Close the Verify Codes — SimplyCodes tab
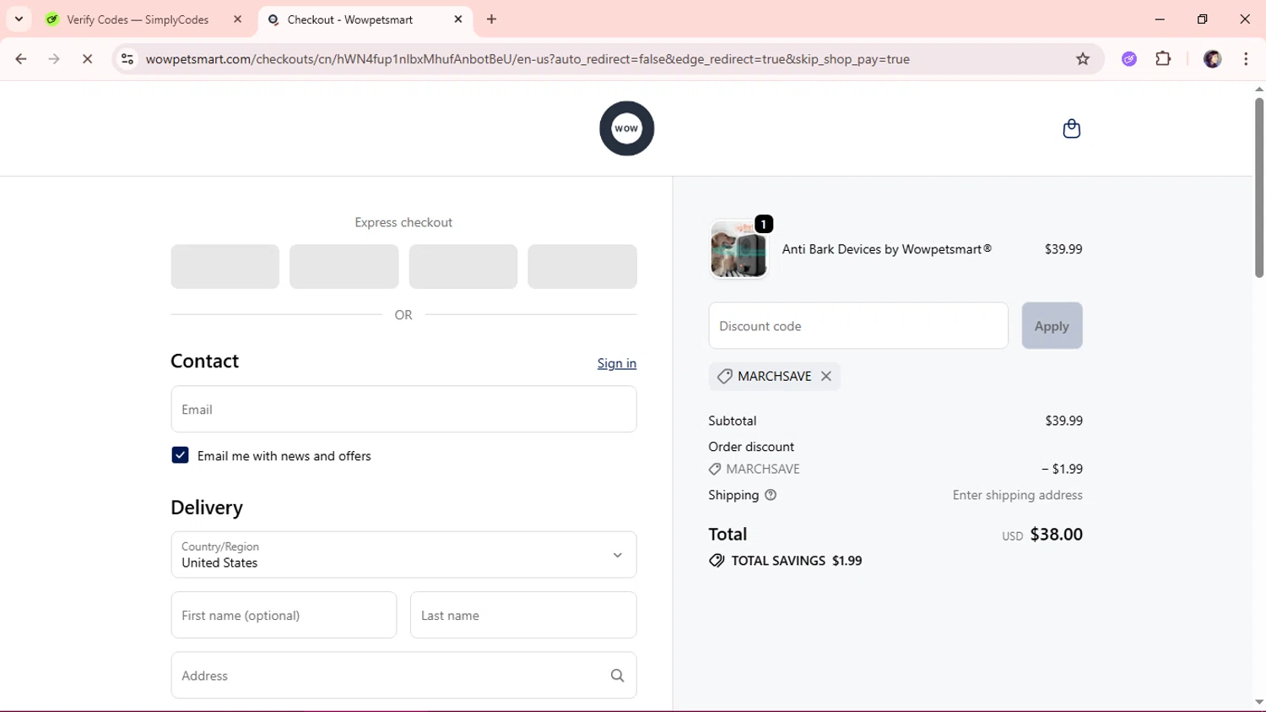The height and width of the screenshot is (712, 1266). 237,19
